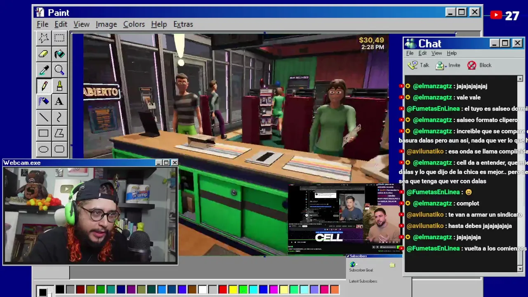Select the Text tool letter A
This screenshot has width=528, height=297.
(x=59, y=101)
